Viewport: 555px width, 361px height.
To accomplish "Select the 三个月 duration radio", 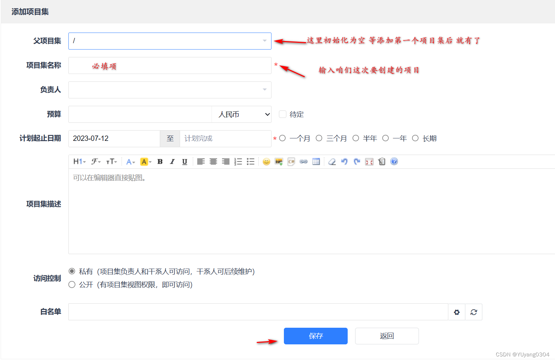I will [319, 138].
